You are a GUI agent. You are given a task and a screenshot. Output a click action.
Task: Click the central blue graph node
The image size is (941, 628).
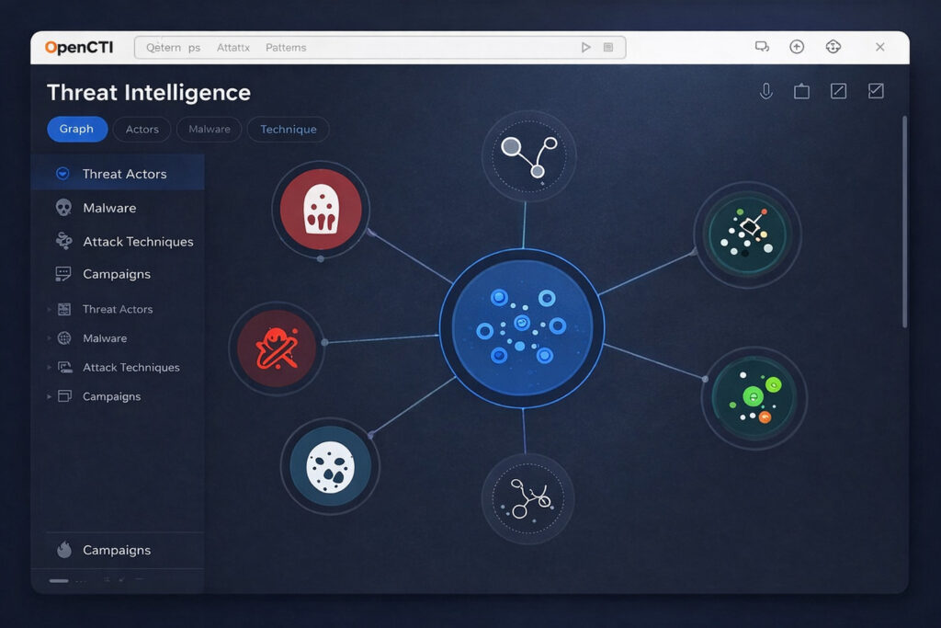tap(522, 327)
